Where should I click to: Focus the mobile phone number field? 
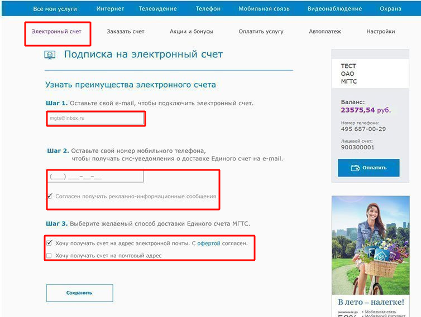[95, 177]
